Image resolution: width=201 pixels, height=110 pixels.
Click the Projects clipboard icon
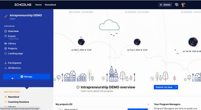[x=5, y=48]
